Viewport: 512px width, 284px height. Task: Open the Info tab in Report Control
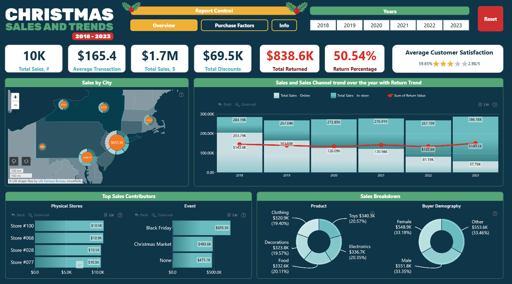[284, 25]
